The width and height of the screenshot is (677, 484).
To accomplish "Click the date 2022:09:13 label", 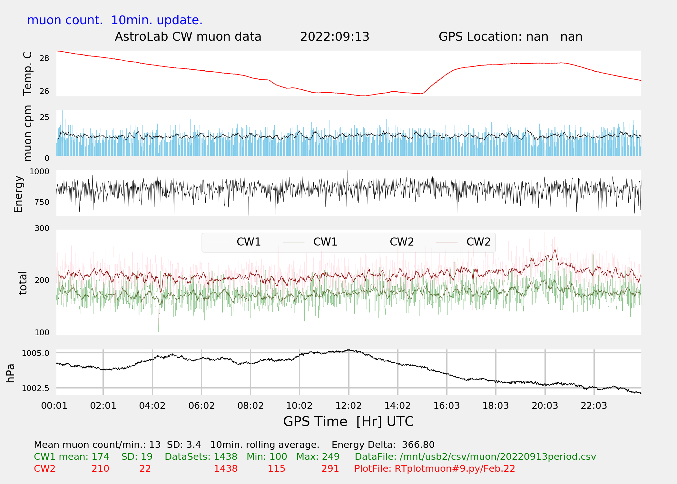I will point(335,37).
